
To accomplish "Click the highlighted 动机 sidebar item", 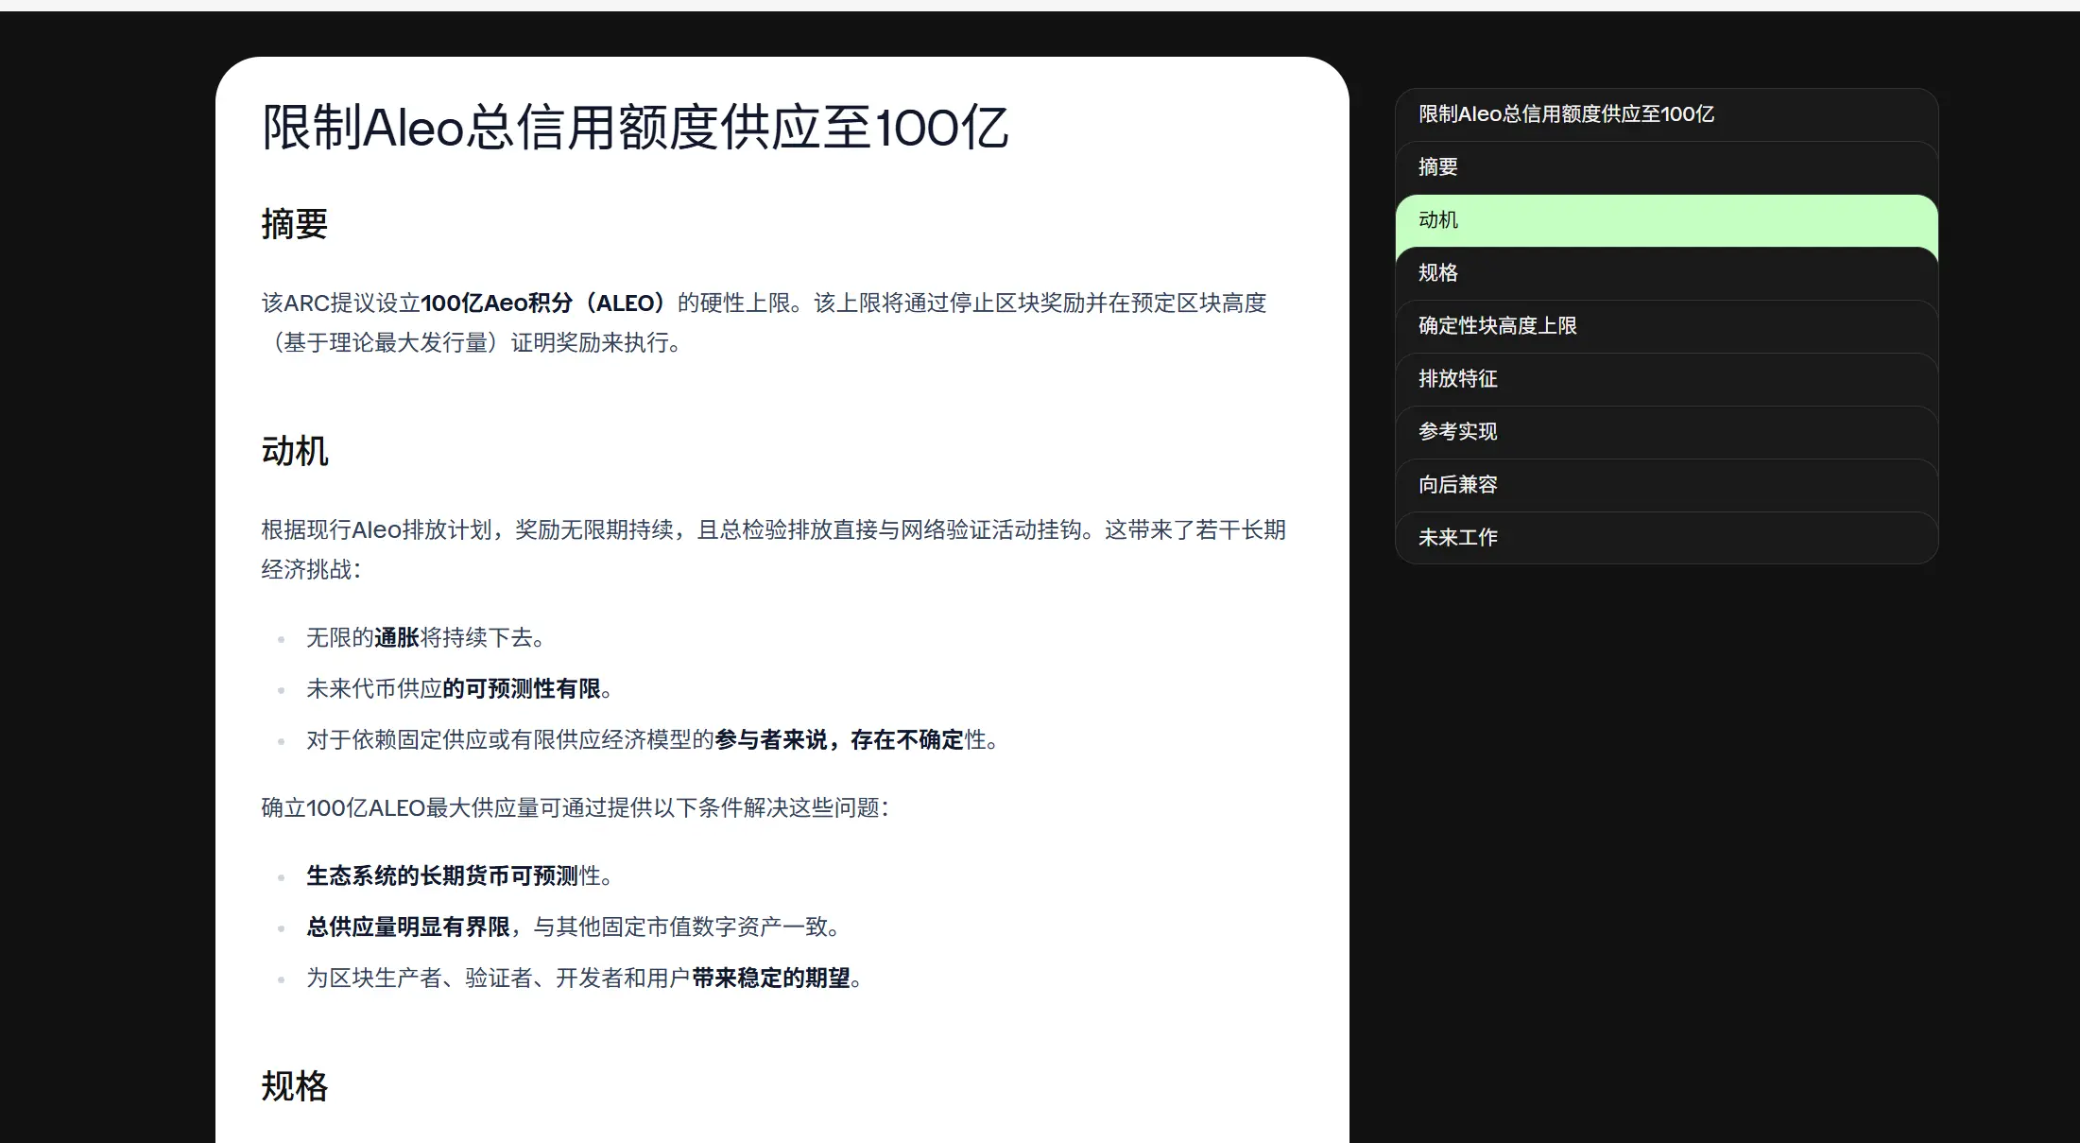I will point(1437,219).
